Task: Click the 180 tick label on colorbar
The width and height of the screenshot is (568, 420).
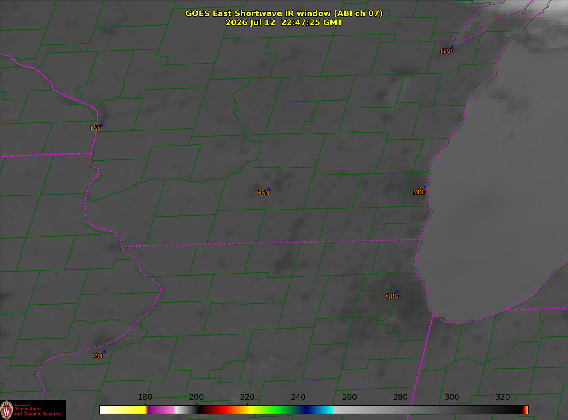Action: [145, 397]
